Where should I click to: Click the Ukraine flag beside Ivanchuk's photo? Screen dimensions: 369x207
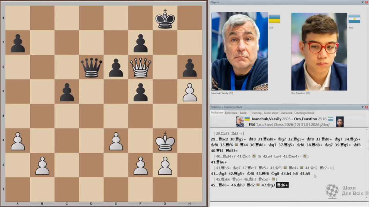pyautogui.click(x=274, y=19)
